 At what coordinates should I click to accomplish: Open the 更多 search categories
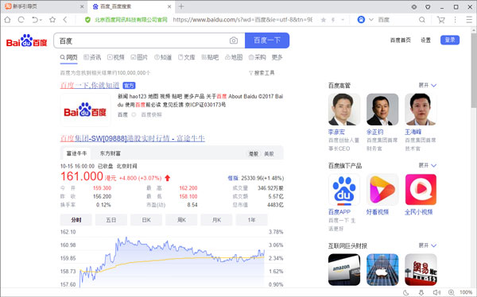coord(277,57)
